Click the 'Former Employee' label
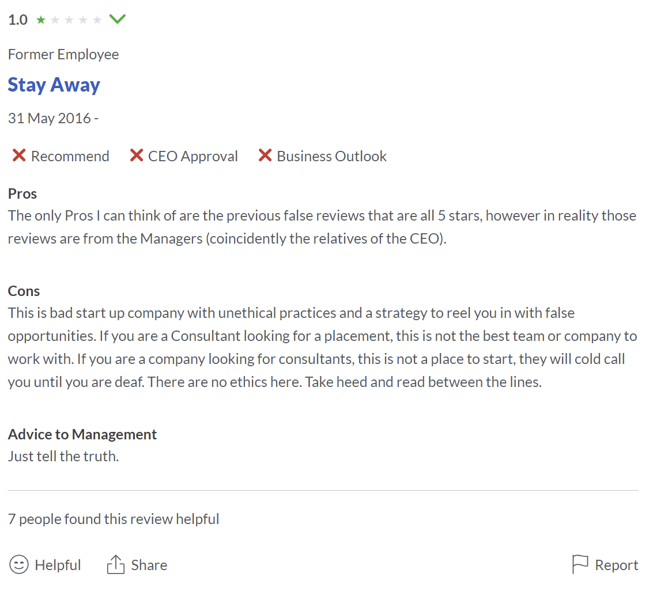653x592 pixels. coord(63,54)
